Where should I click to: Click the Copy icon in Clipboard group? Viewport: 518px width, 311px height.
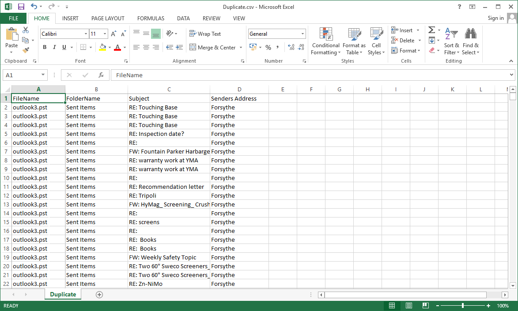pos(26,40)
